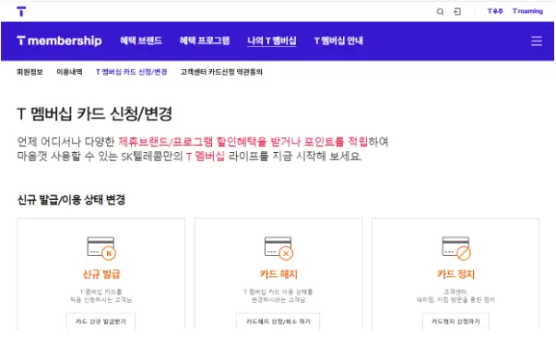Click the 신규 발급 card icon
556x338 pixels.
[x=101, y=248]
